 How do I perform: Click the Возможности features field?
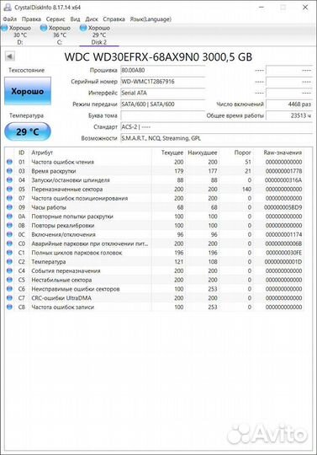(x=217, y=138)
